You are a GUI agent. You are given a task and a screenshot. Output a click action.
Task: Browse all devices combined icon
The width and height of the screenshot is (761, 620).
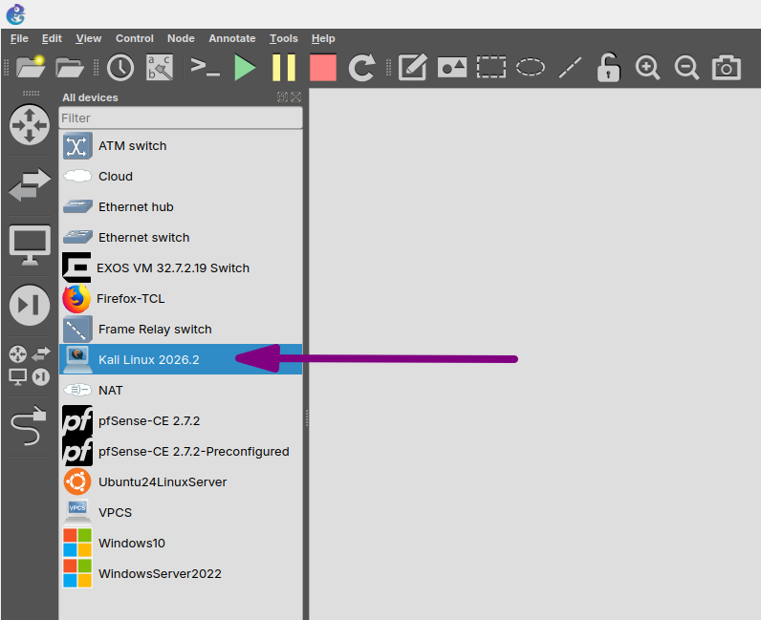point(30,365)
